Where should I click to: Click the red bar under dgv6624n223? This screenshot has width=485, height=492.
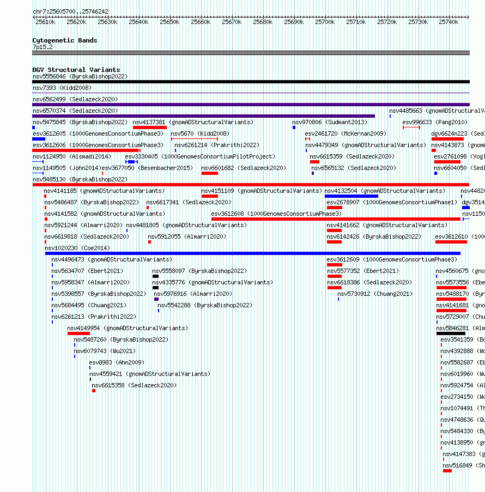[x=447, y=139]
